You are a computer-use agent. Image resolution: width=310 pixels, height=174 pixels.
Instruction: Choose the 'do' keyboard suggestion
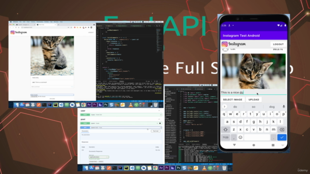coord(235,107)
